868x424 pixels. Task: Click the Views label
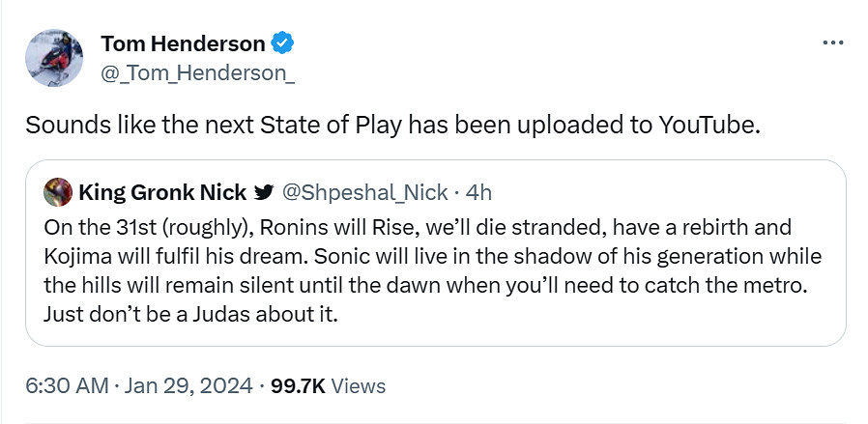click(x=360, y=386)
